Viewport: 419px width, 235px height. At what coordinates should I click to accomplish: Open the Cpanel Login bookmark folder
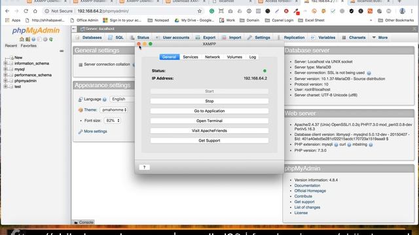(279, 20)
